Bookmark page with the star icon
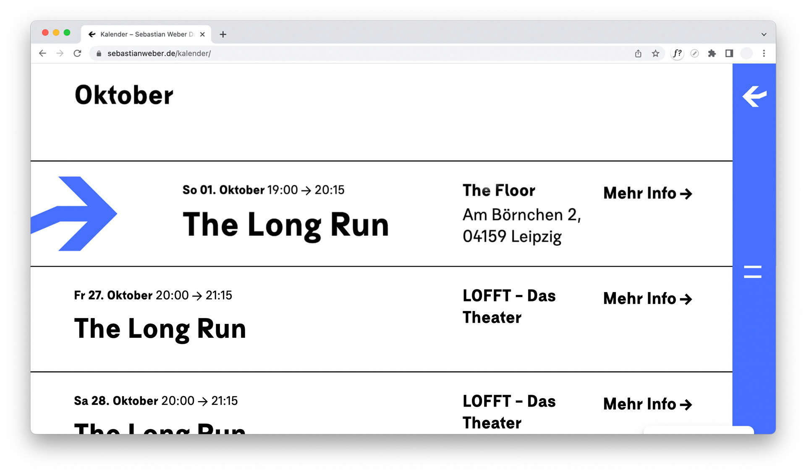The height and width of the screenshot is (474, 806). click(x=655, y=53)
